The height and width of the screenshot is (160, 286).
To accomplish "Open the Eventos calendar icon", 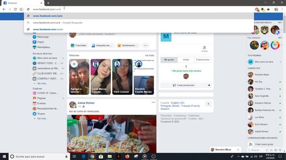I will pos(34,104).
